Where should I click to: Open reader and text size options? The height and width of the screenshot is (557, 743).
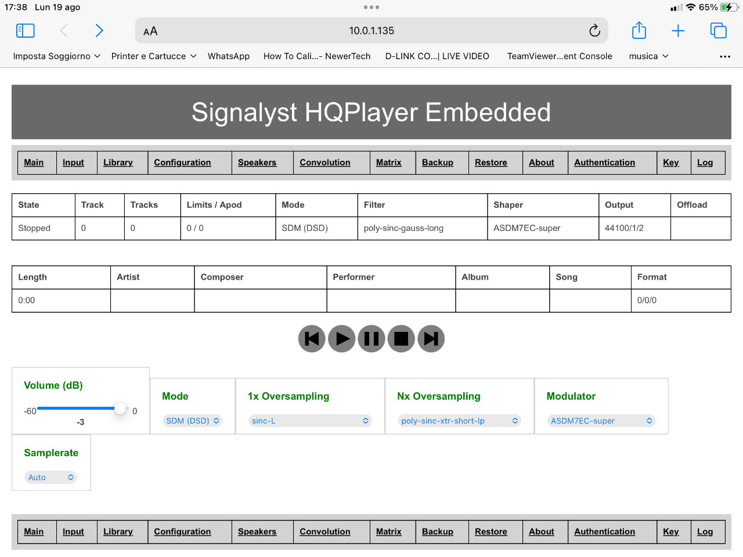tap(150, 31)
